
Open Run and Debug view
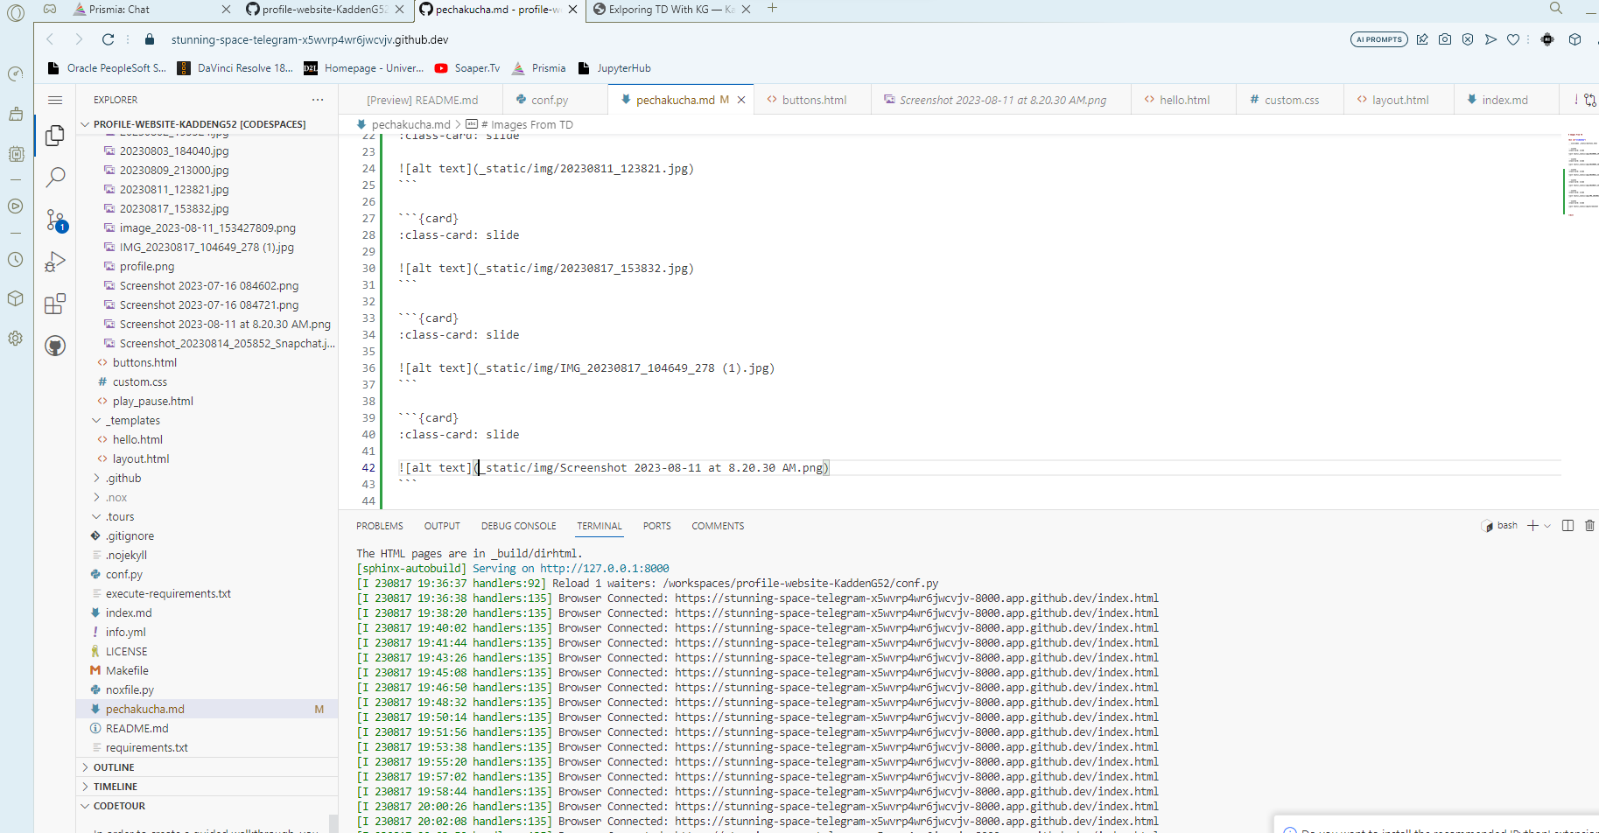click(55, 262)
